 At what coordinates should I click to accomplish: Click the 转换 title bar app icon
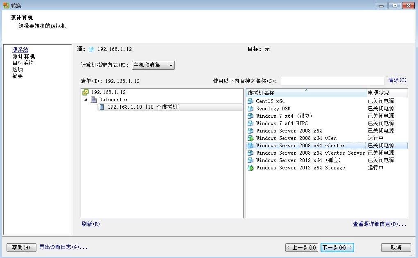click(x=6, y=5)
